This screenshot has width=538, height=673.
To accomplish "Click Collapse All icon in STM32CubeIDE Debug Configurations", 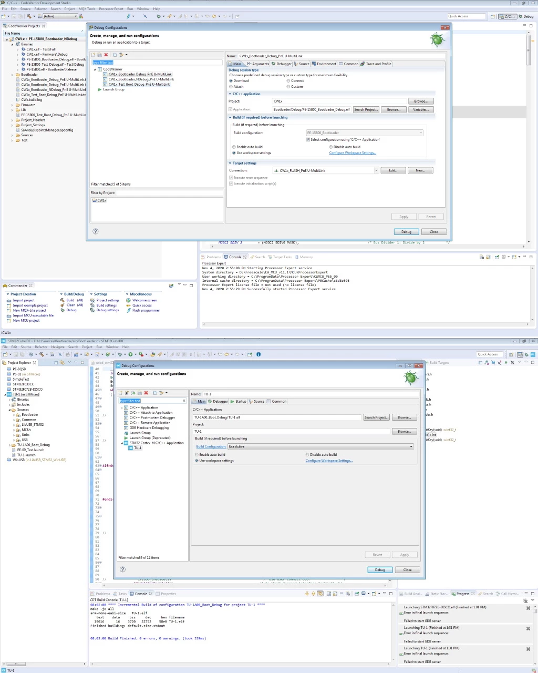I will 154,393.
